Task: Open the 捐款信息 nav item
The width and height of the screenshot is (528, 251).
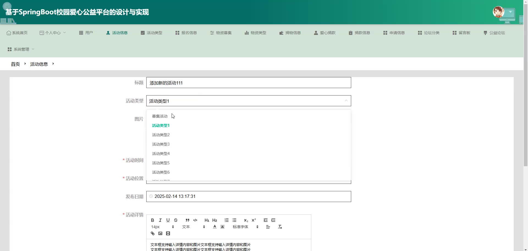Action: 359,33
